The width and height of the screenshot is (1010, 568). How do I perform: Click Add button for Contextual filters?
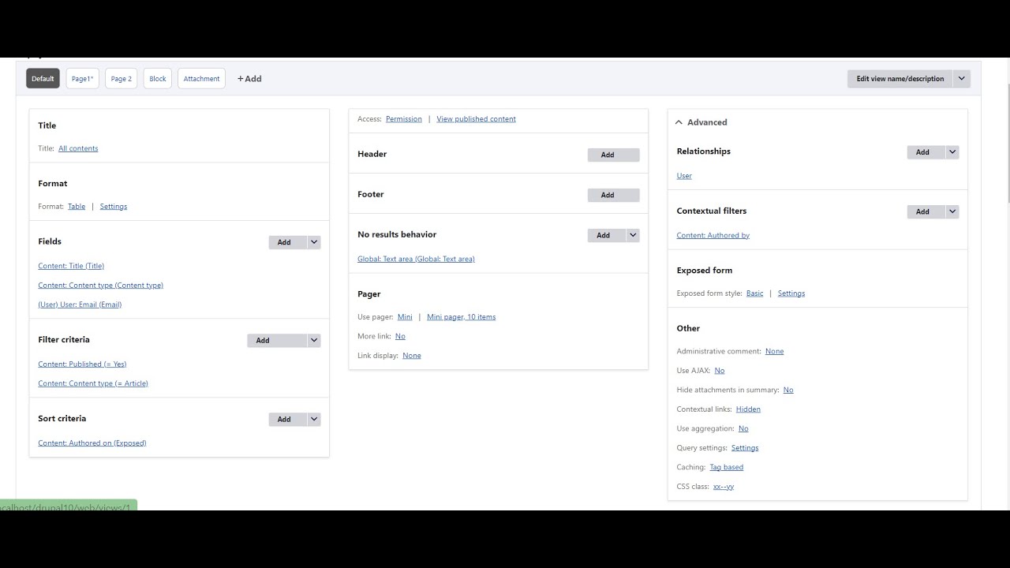(926, 211)
